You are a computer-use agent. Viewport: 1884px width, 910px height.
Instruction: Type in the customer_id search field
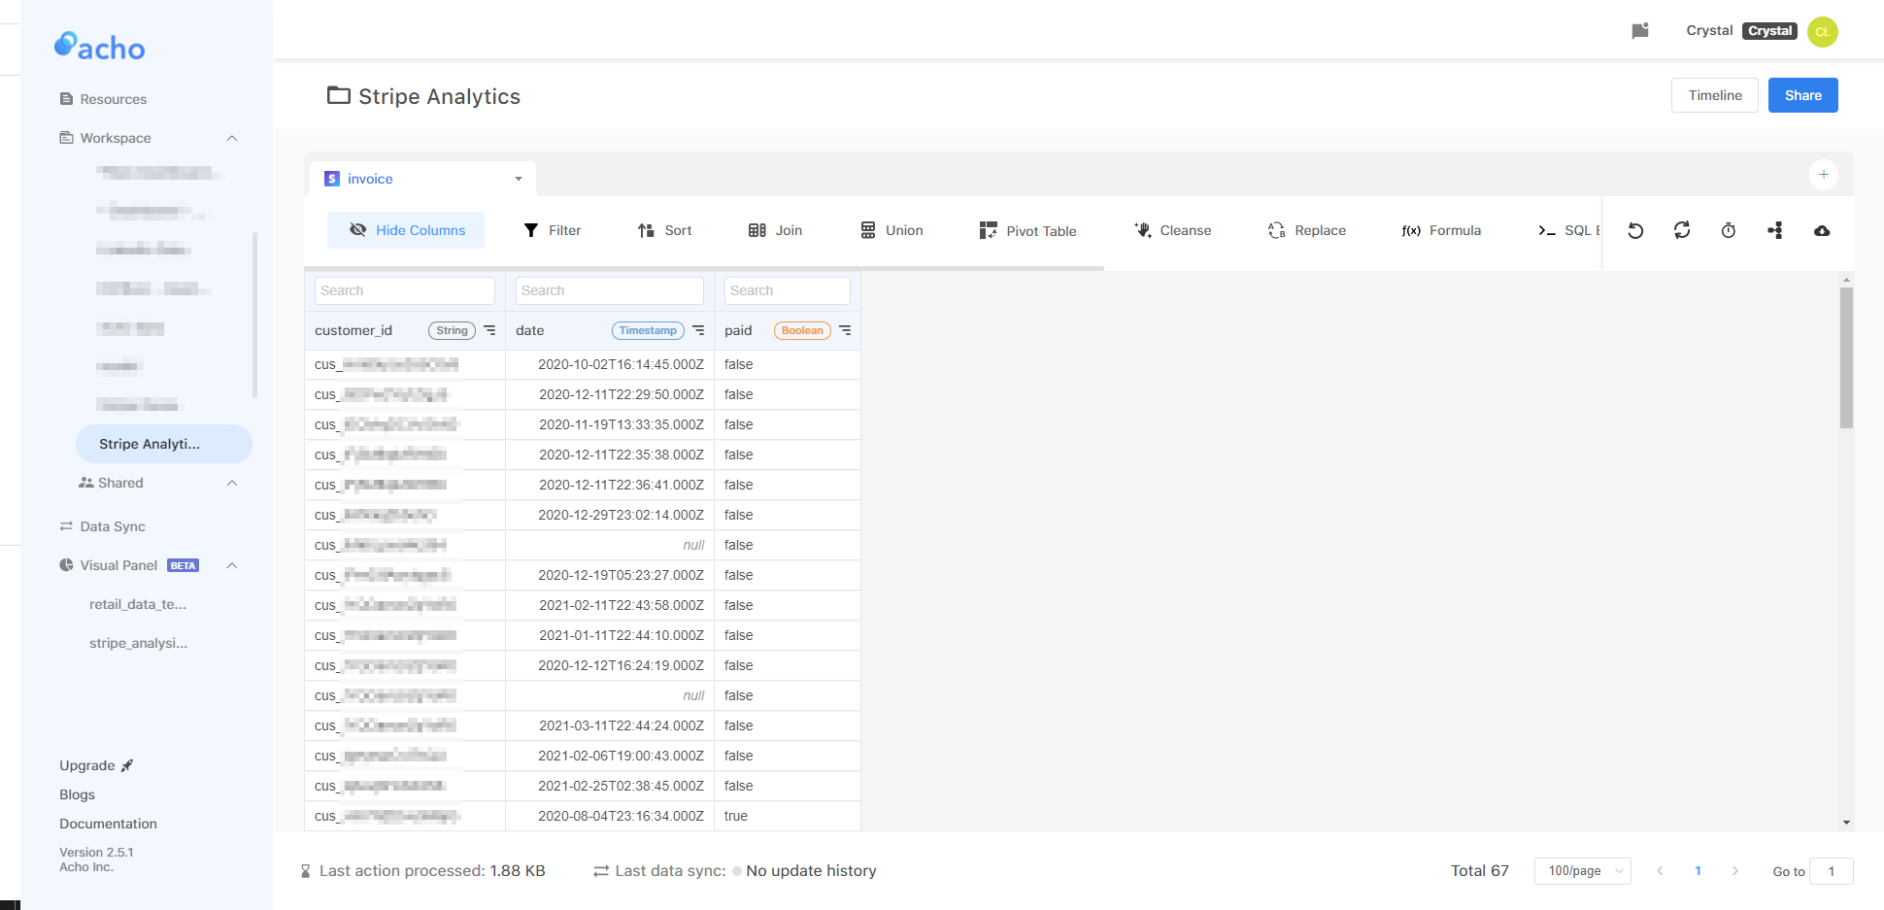click(404, 290)
